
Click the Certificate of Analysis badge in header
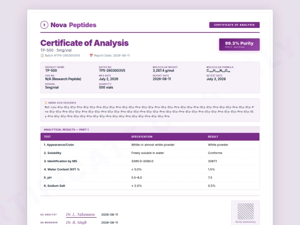(234, 25)
